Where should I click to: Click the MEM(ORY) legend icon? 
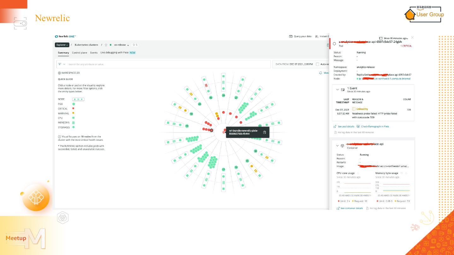tap(73, 123)
